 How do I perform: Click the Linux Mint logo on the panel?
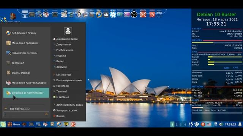(x=3, y=124)
